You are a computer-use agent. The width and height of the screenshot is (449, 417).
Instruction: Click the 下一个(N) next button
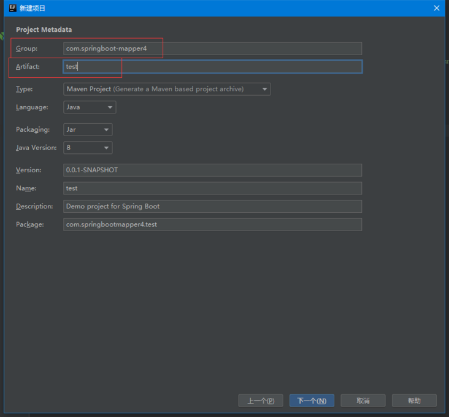pyautogui.click(x=312, y=400)
